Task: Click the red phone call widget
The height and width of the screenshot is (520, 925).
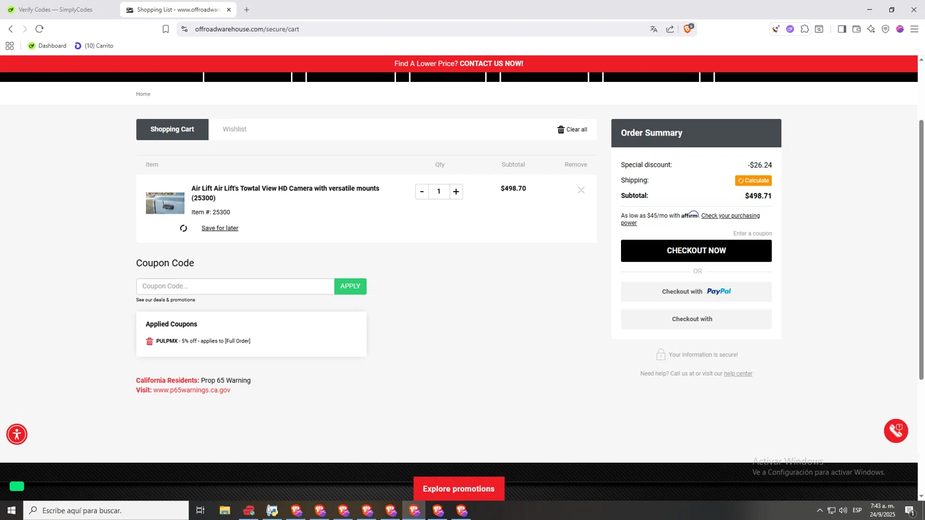Action: pos(896,431)
